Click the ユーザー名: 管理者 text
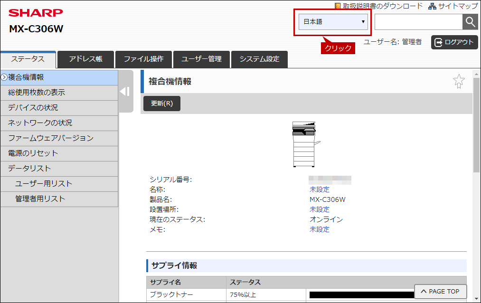This screenshot has width=481, height=303. point(393,42)
